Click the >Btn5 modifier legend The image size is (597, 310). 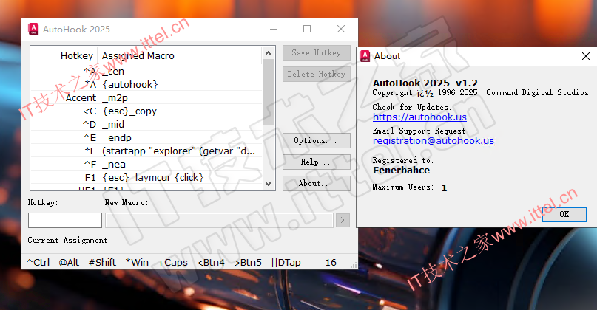point(248,263)
